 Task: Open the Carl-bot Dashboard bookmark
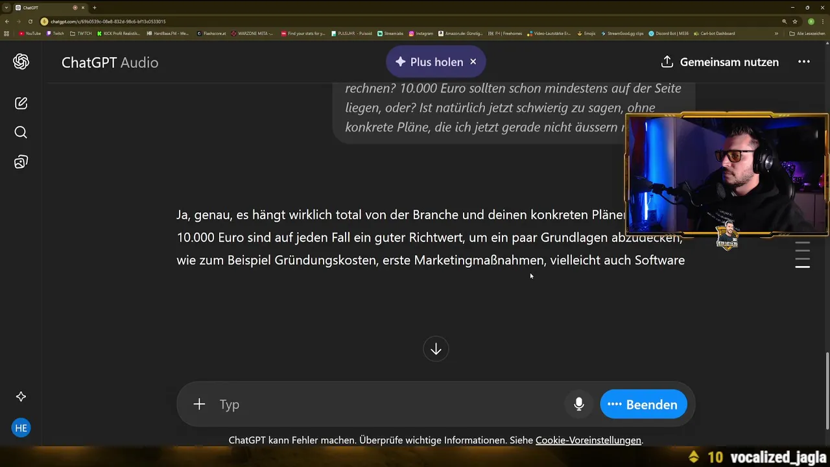coord(715,33)
